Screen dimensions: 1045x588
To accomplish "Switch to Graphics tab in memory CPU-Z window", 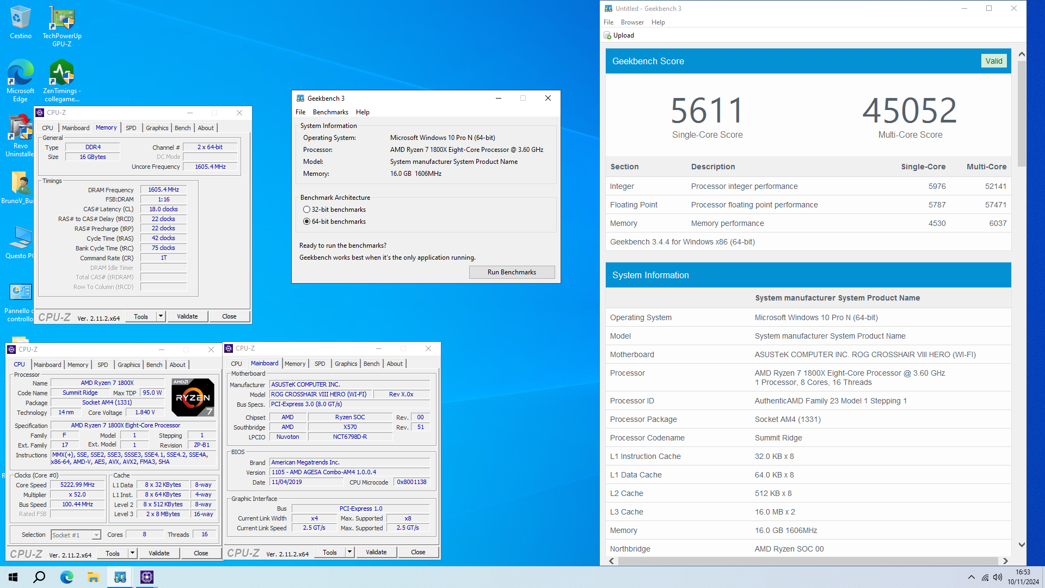I will 157,128.
